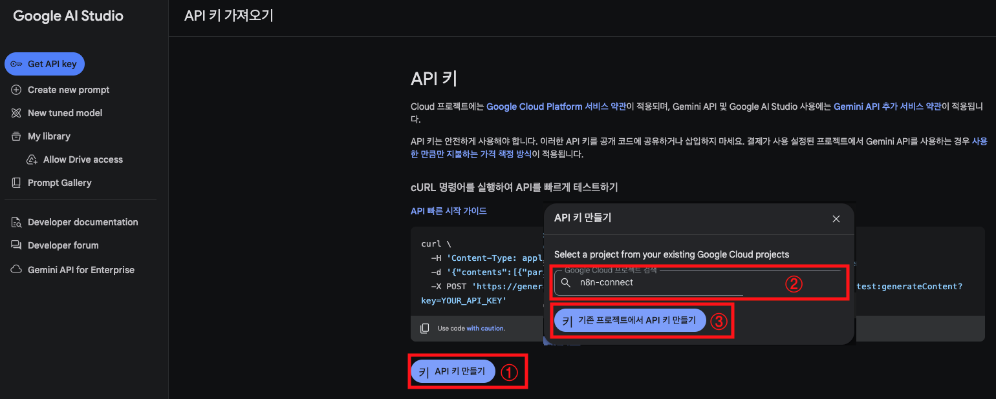
Task: Click 기존 프로젝트에서 API 키 만들기 button
Action: click(x=630, y=320)
